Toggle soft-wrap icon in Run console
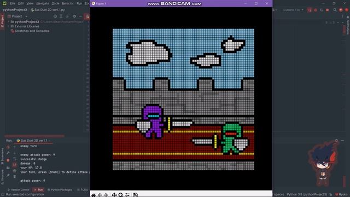This screenshot has height=197, width=350. [x=15, y=159]
